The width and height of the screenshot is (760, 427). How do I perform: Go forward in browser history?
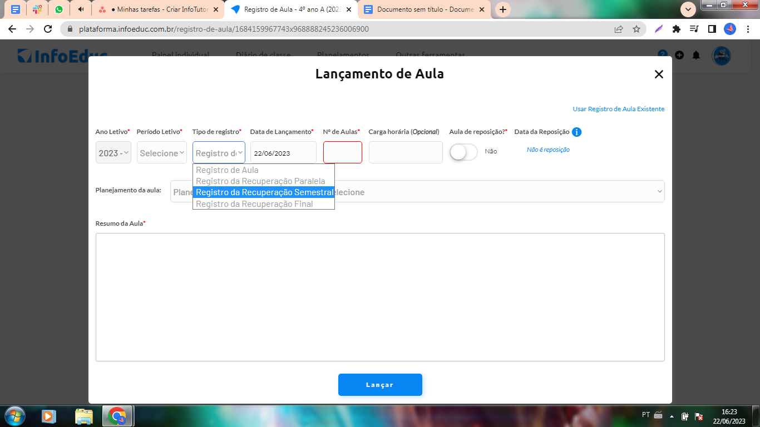[x=30, y=29]
